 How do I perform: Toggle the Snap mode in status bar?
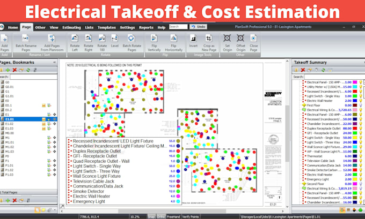[151, 216]
